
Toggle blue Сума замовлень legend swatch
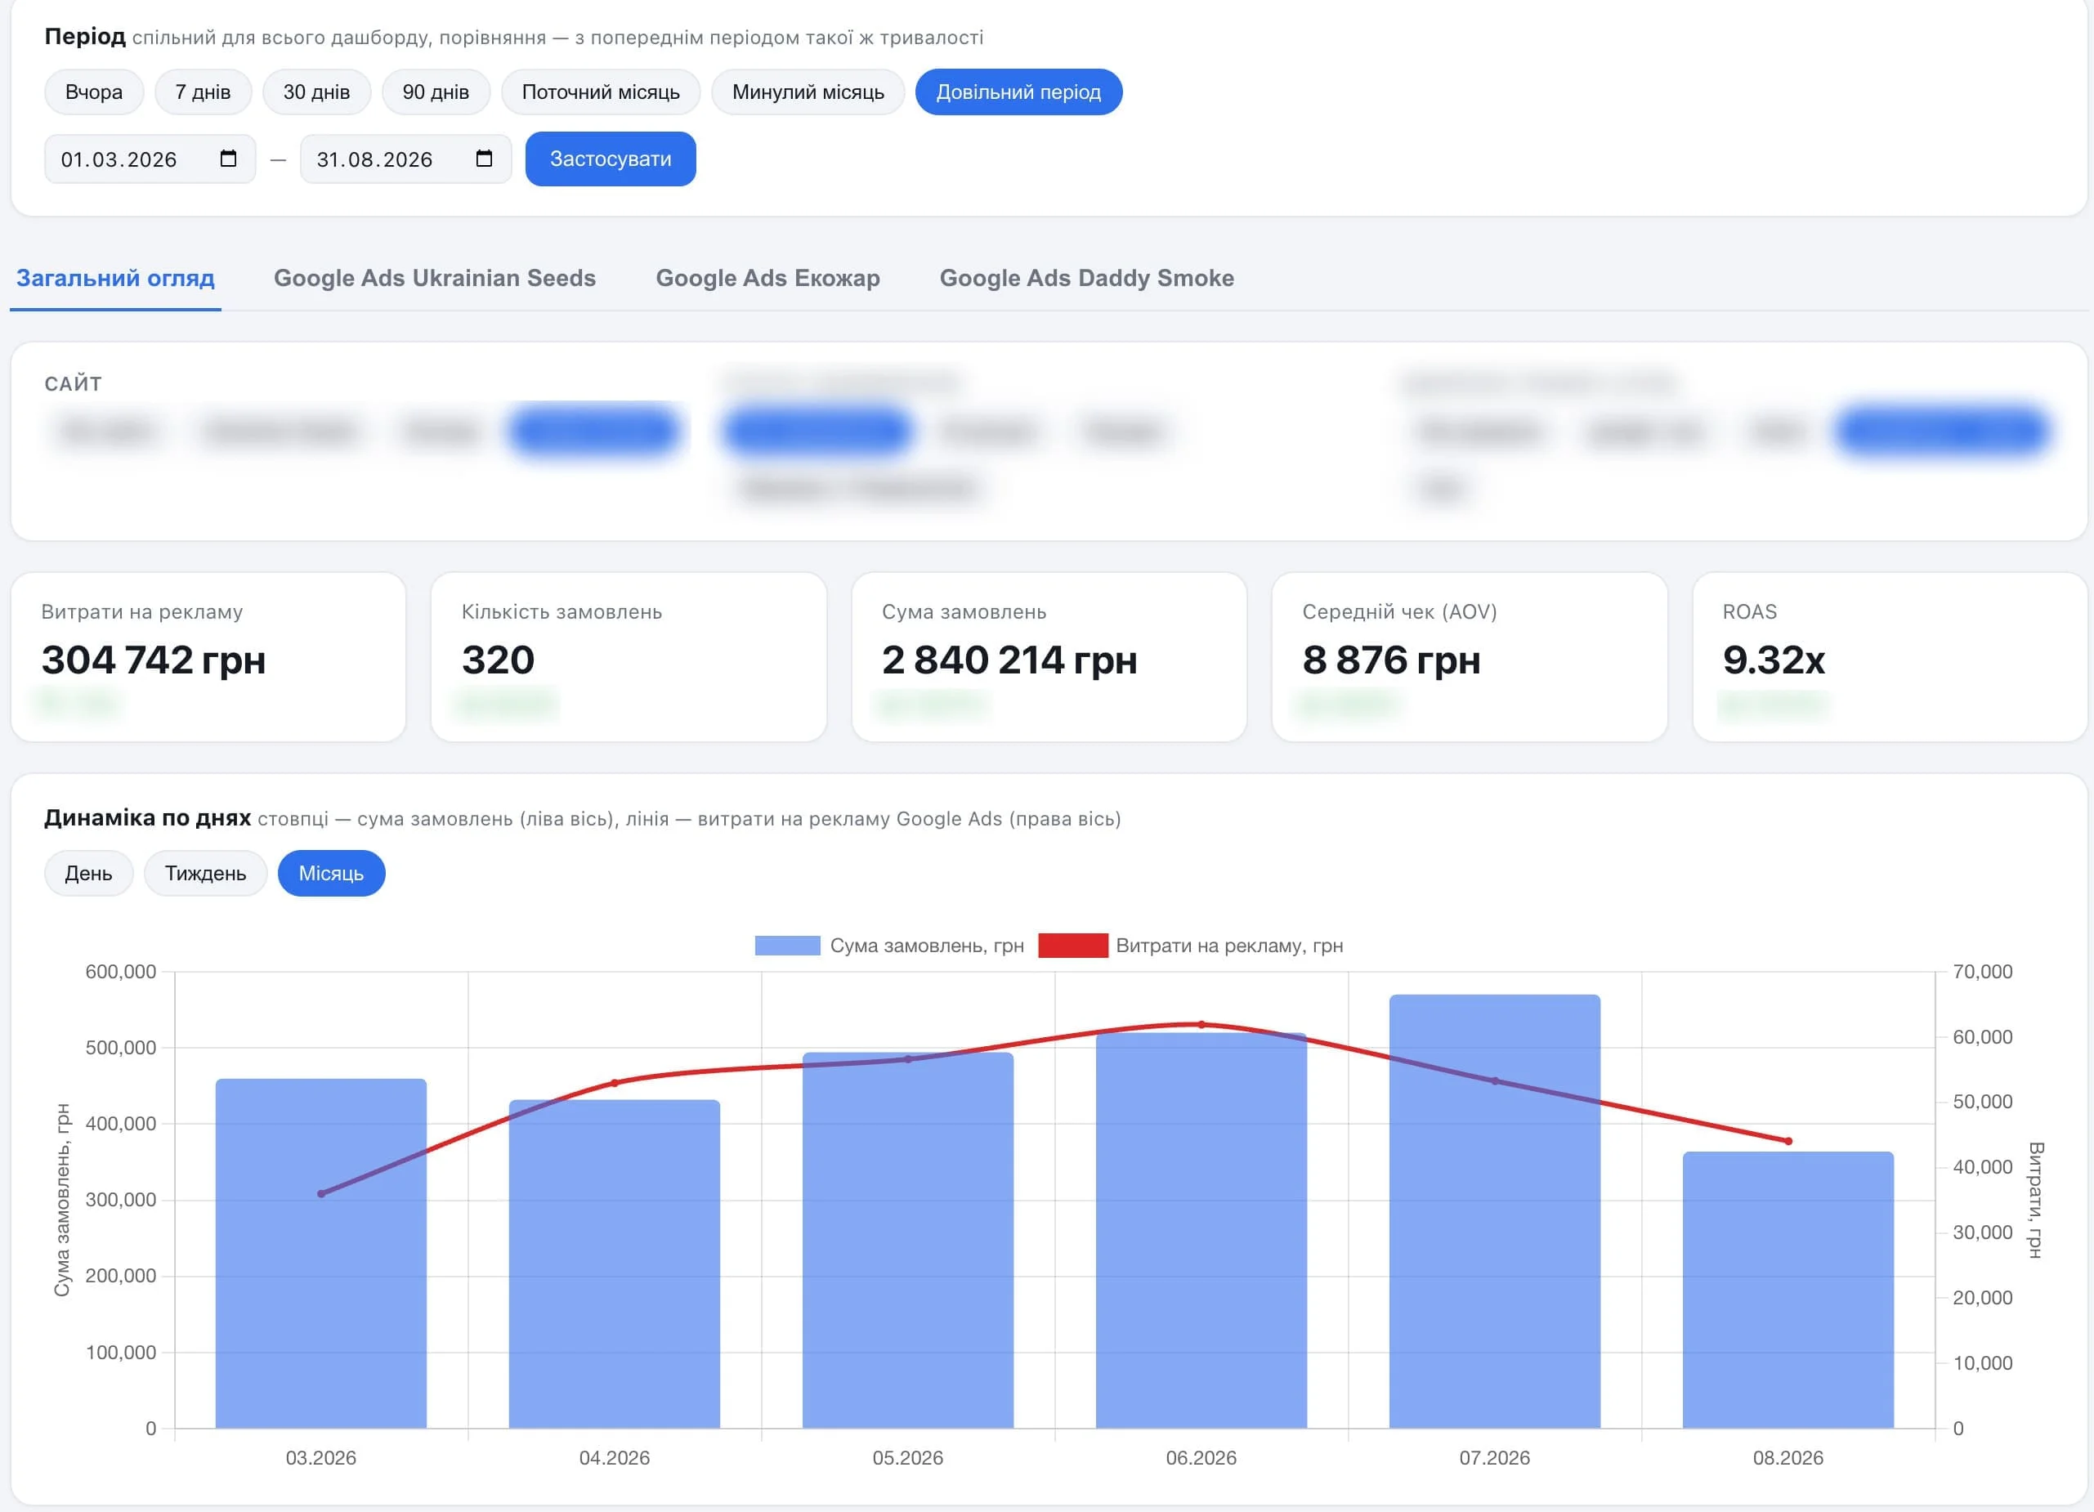click(x=786, y=946)
